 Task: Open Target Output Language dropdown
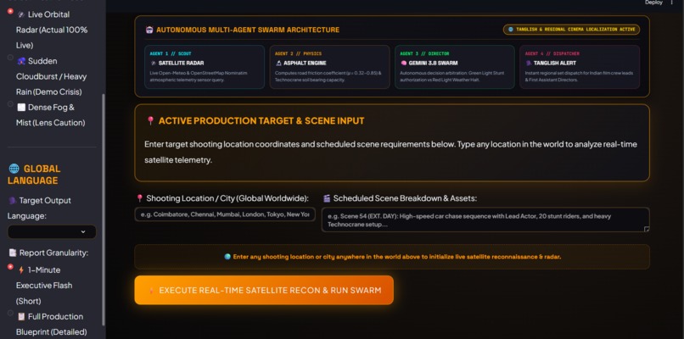pos(52,232)
